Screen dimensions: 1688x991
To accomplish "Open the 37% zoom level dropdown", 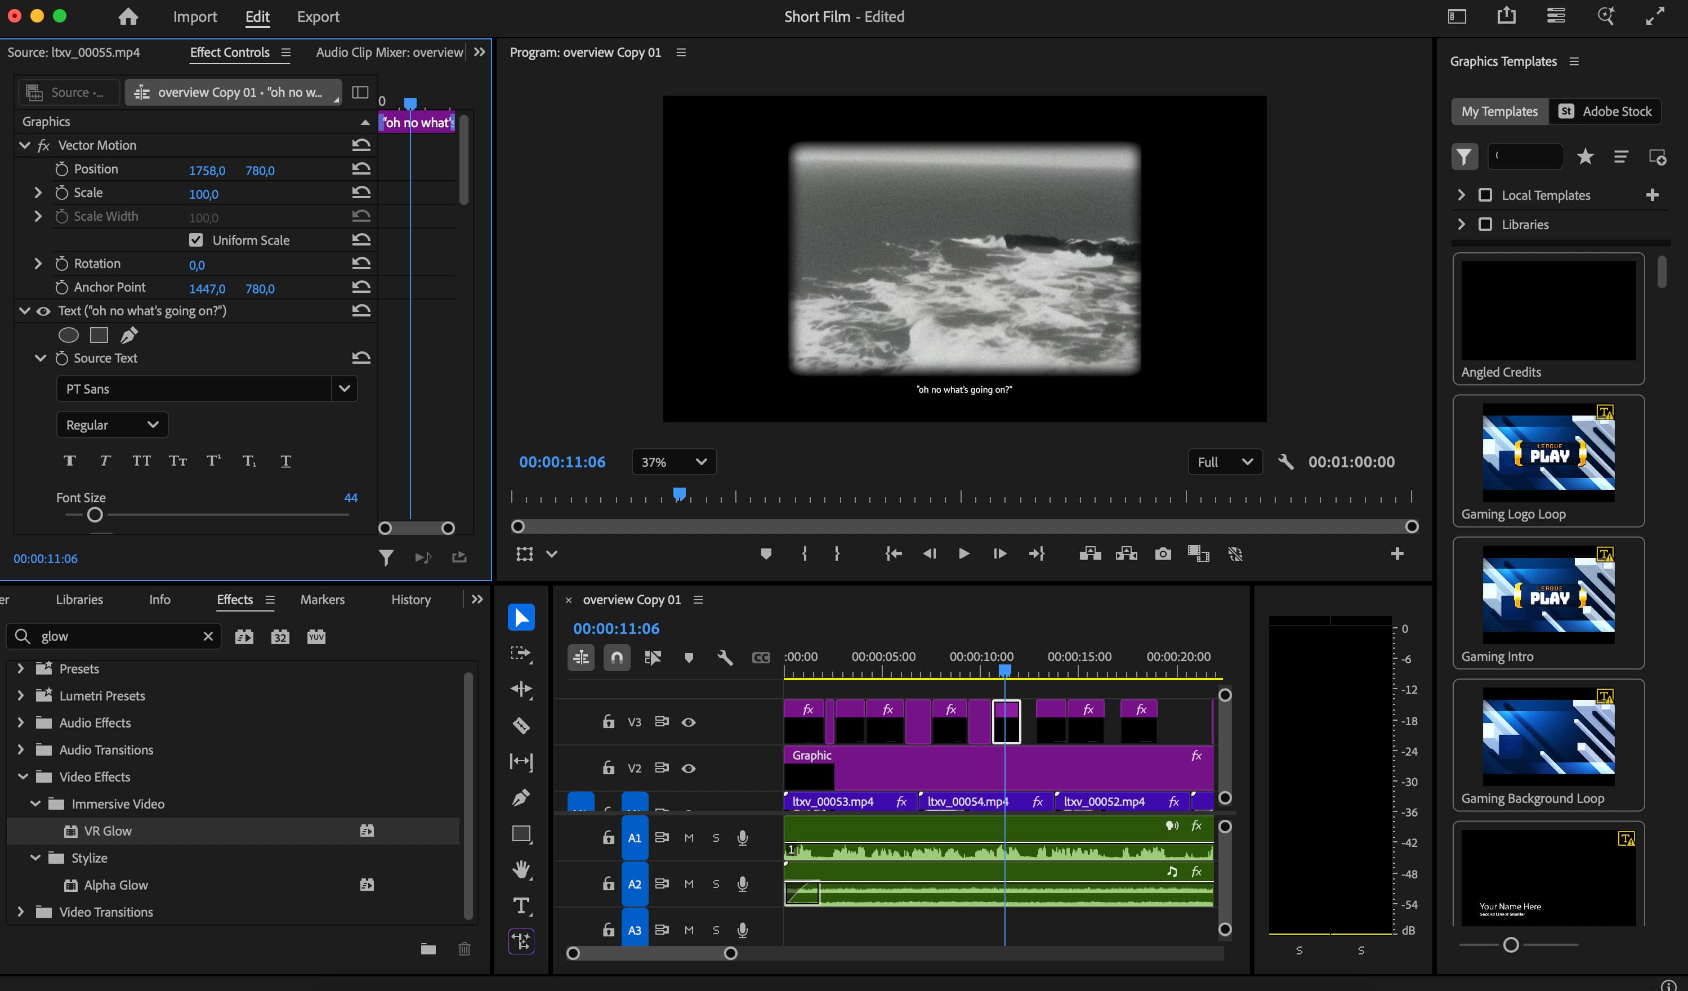I will [673, 462].
